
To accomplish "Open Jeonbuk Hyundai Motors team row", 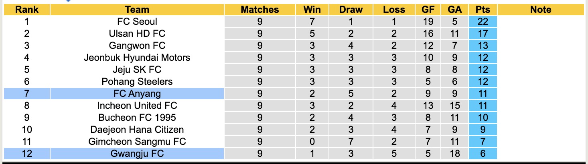I will click(x=137, y=58).
